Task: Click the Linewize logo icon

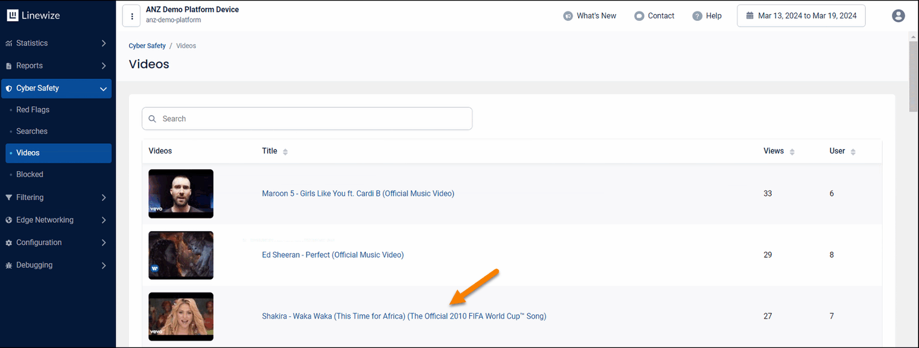Action: pyautogui.click(x=13, y=16)
